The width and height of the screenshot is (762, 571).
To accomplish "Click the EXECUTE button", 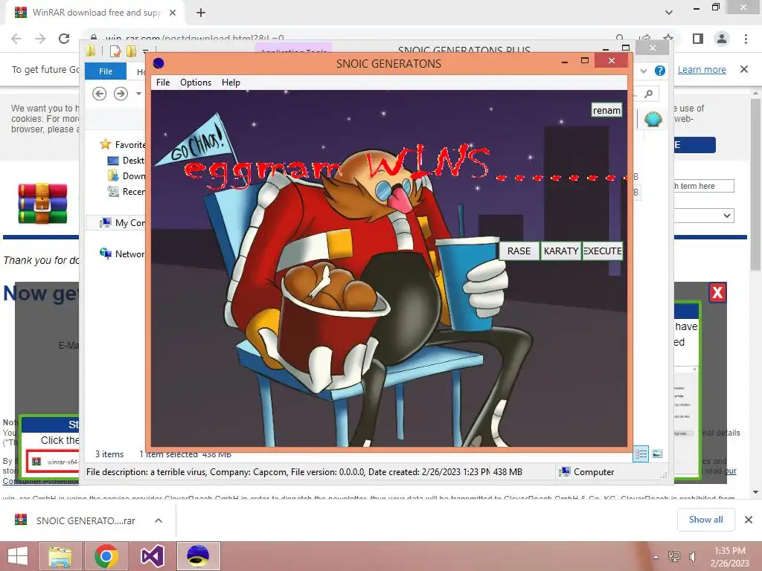I will [602, 251].
